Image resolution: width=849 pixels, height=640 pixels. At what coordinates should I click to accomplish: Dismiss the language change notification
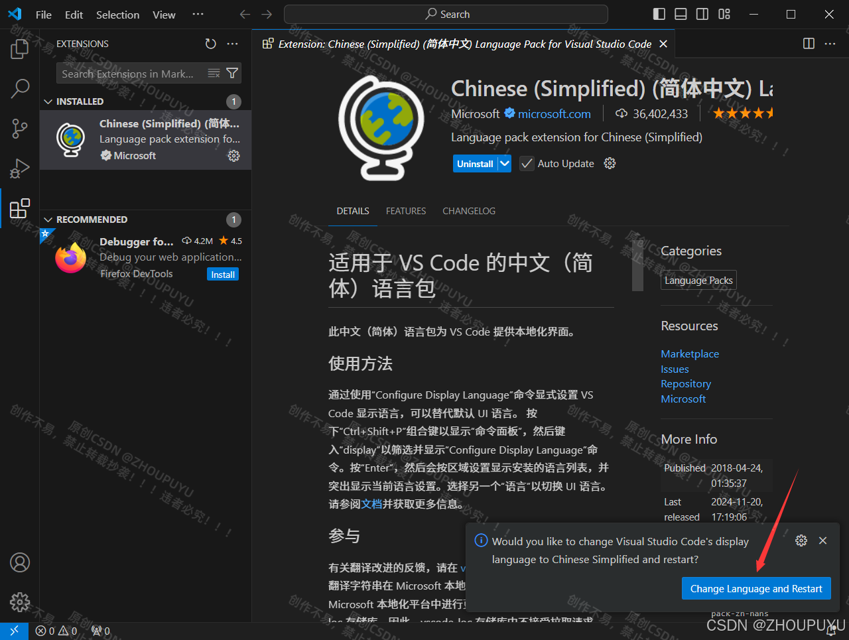822,541
